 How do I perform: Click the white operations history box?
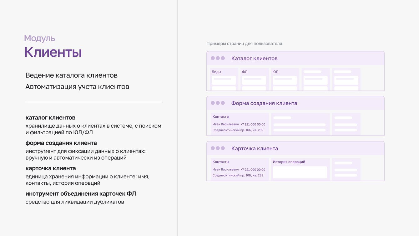(300, 172)
